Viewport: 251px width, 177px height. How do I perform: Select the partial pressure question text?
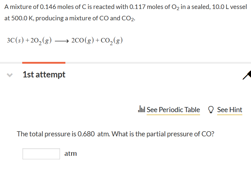pos(115,134)
